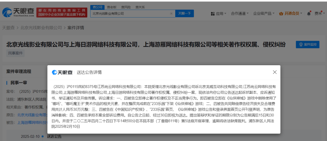The width and height of the screenshot is (327, 141).
Task: Click the red promotional banner in header
Action: [62, 12]
